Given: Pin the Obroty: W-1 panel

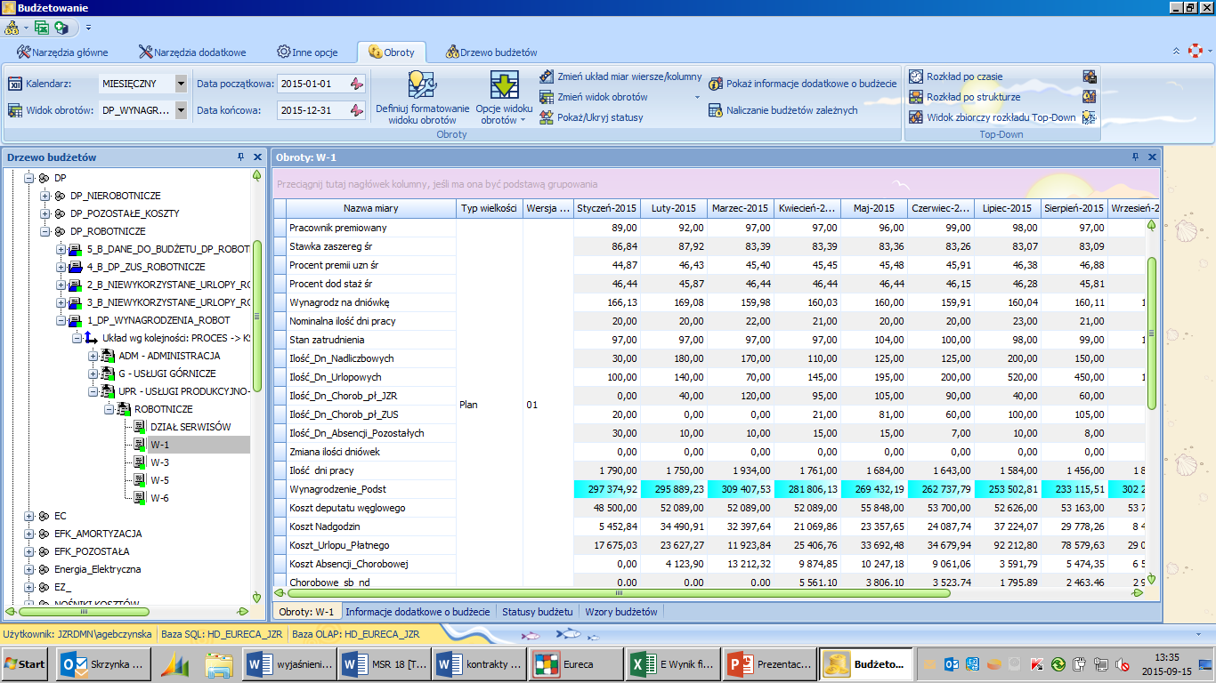Looking at the screenshot, I should 1135,157.
